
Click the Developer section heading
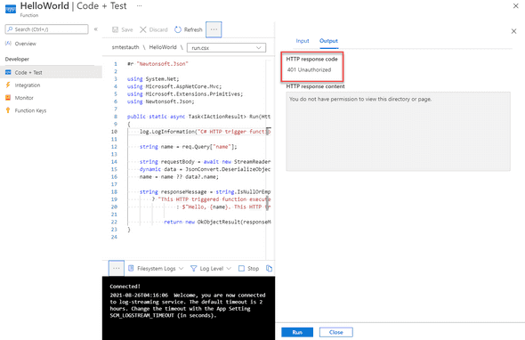17,59
